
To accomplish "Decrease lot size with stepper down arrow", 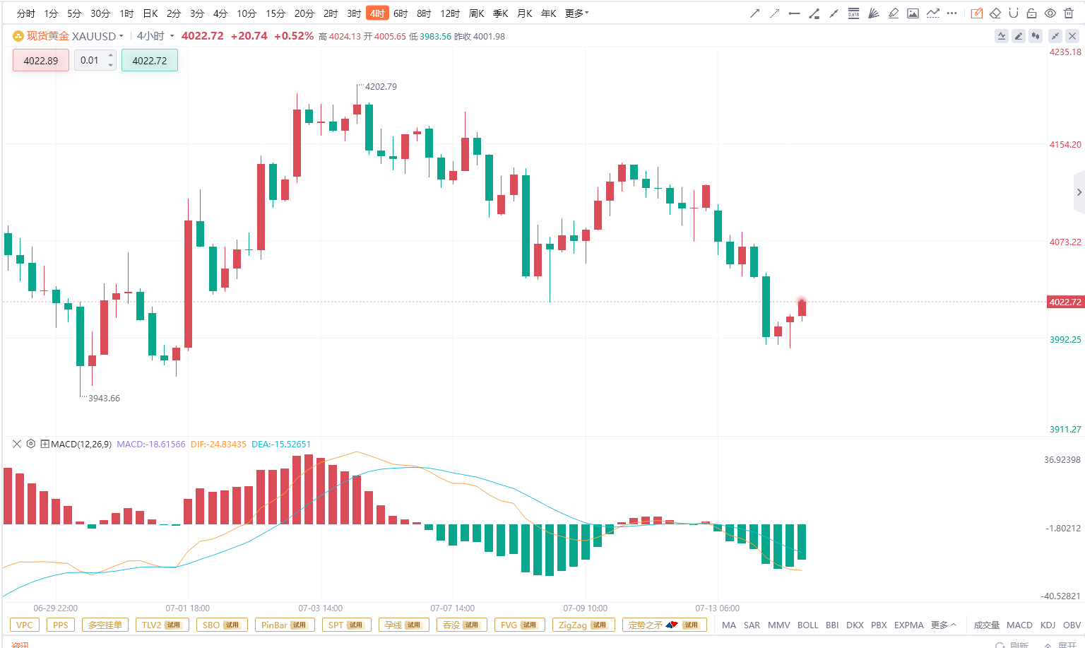I will [x=110, y=65].
